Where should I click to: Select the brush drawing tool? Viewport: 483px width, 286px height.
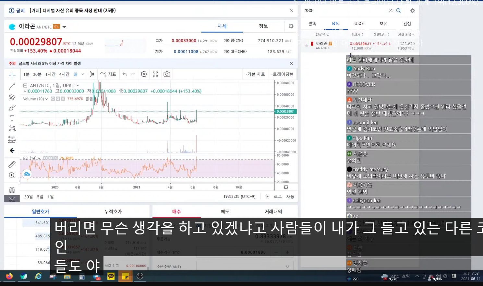(12, 108)
